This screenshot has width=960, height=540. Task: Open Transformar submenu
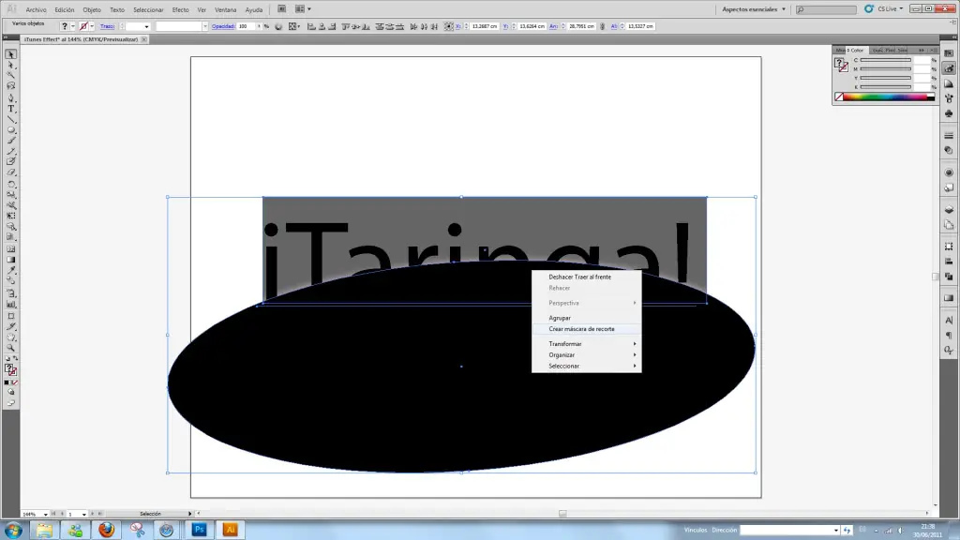click(x=586, y=344)
